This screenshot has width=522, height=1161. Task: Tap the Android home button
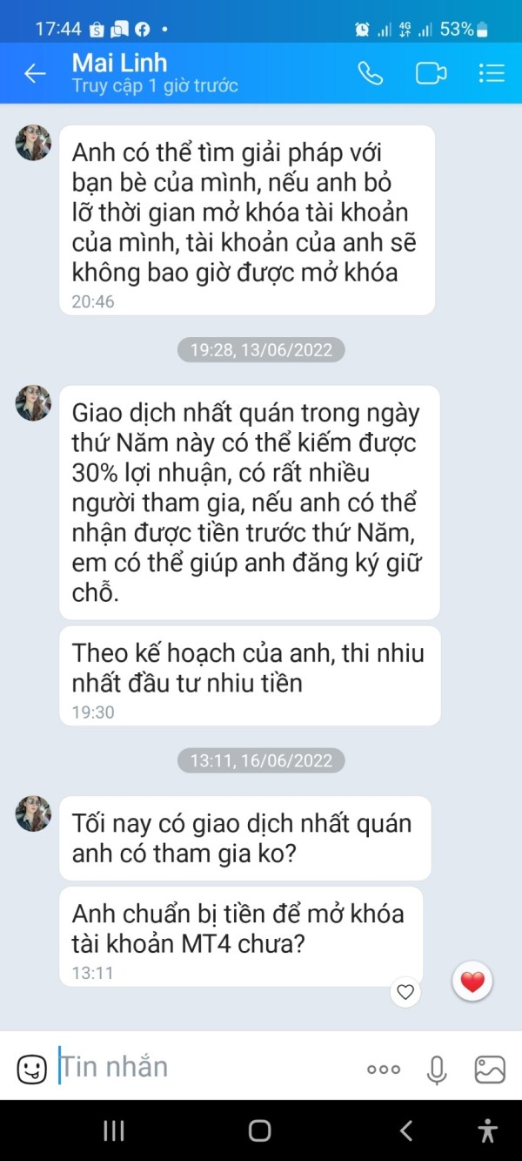[x=259, y=1131]
